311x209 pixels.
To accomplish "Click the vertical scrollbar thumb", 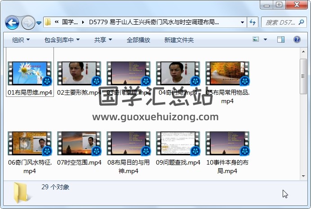I will click(x=303, y=76).
